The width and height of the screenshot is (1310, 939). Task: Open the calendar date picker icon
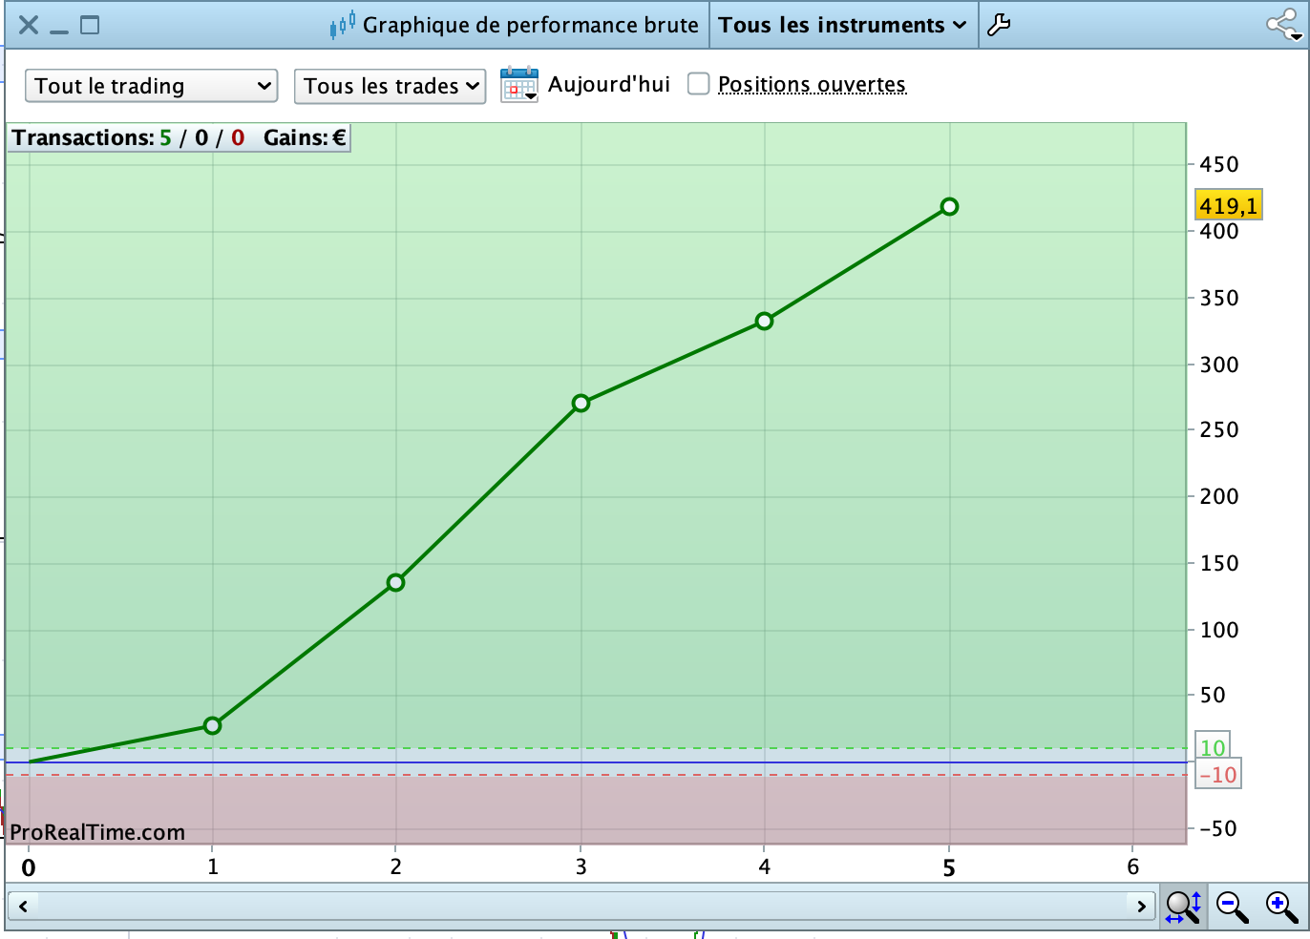click(519, 85)
